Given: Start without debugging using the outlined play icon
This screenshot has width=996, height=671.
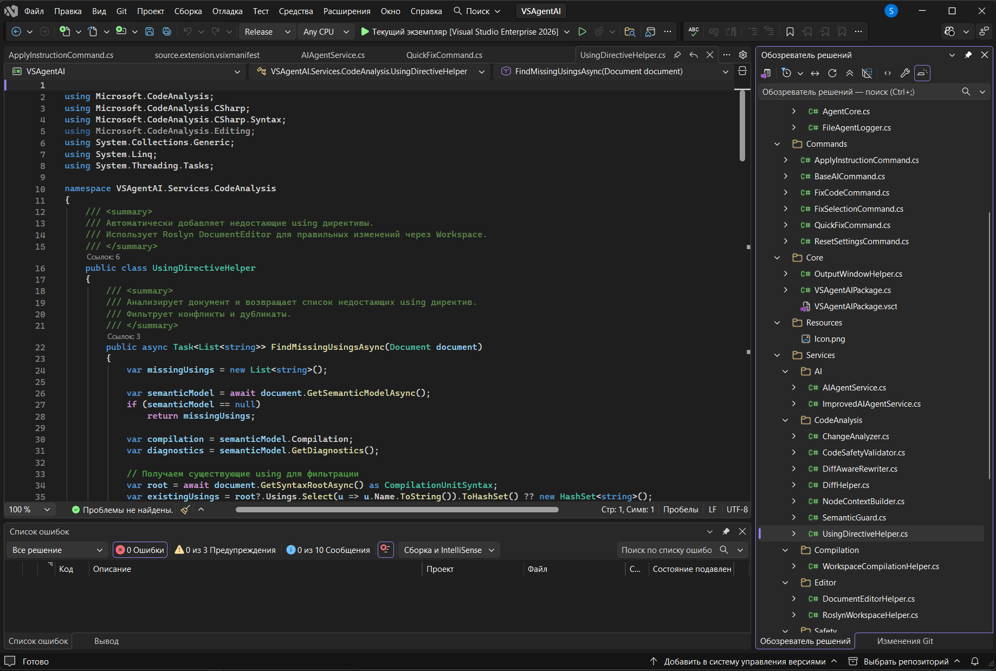Looking at the screenshot, I should [x=582, y=32].
